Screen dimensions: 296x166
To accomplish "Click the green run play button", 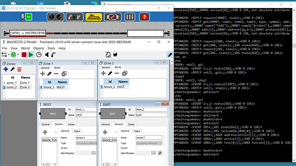I will pyautogui.click(x=31, y=55).
